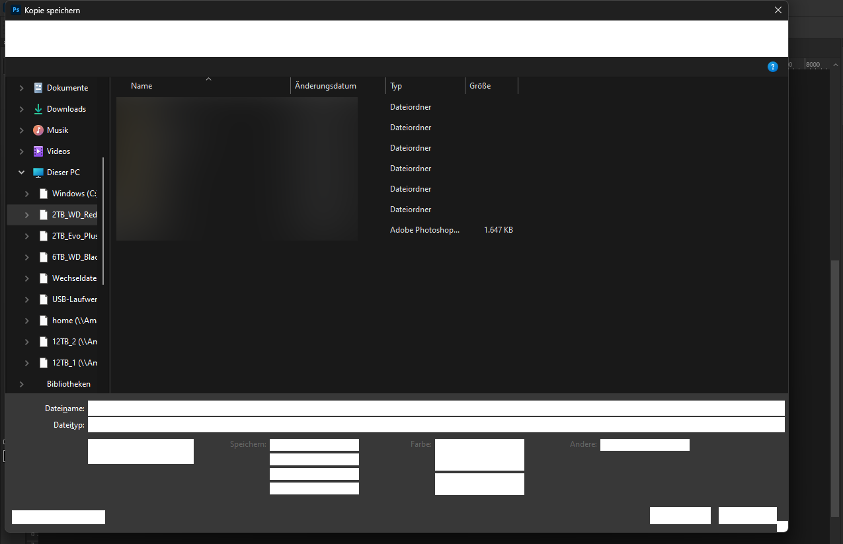Click the 12TB_1 network drive icon
Image resolution: width=843 pixels, height=544 pixels.
[x=44, y=363]
